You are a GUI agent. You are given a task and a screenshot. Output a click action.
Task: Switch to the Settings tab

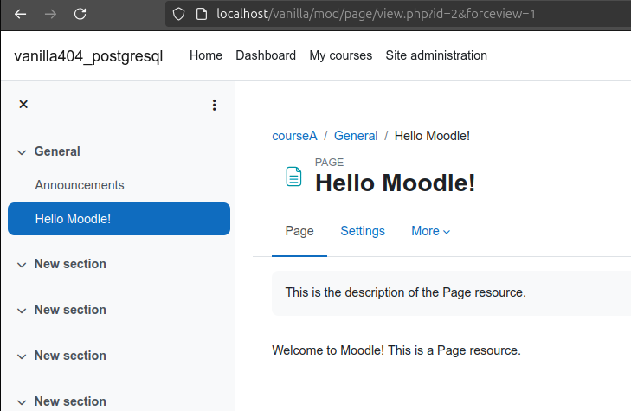(363, 231)
